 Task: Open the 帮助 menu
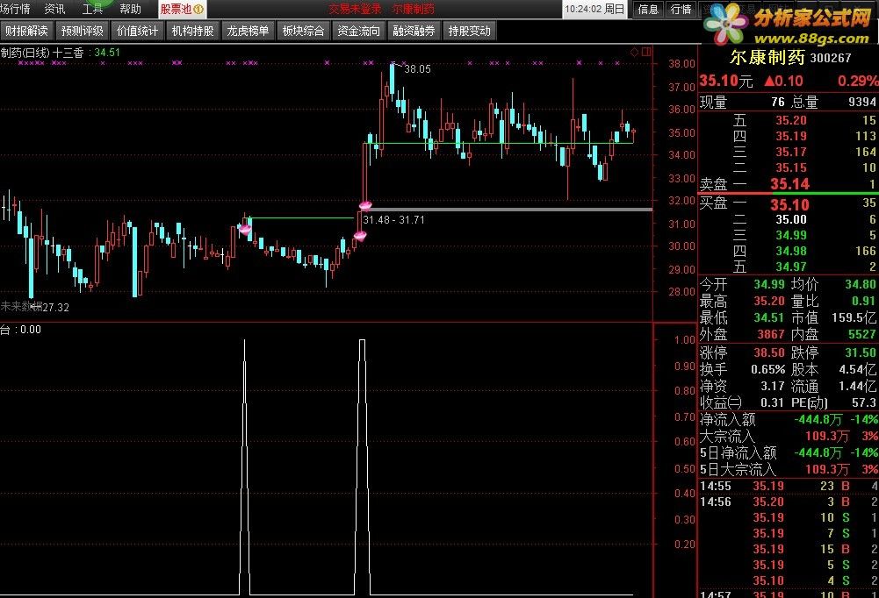point(131,9)
